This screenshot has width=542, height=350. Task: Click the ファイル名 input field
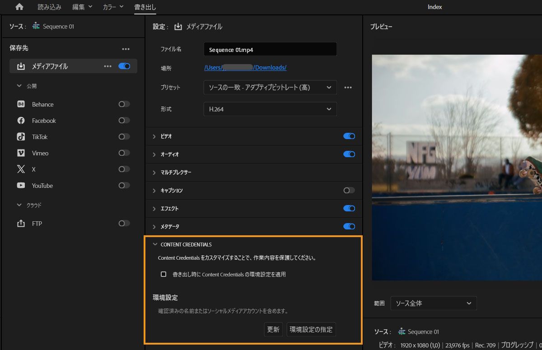pos(270,49)
